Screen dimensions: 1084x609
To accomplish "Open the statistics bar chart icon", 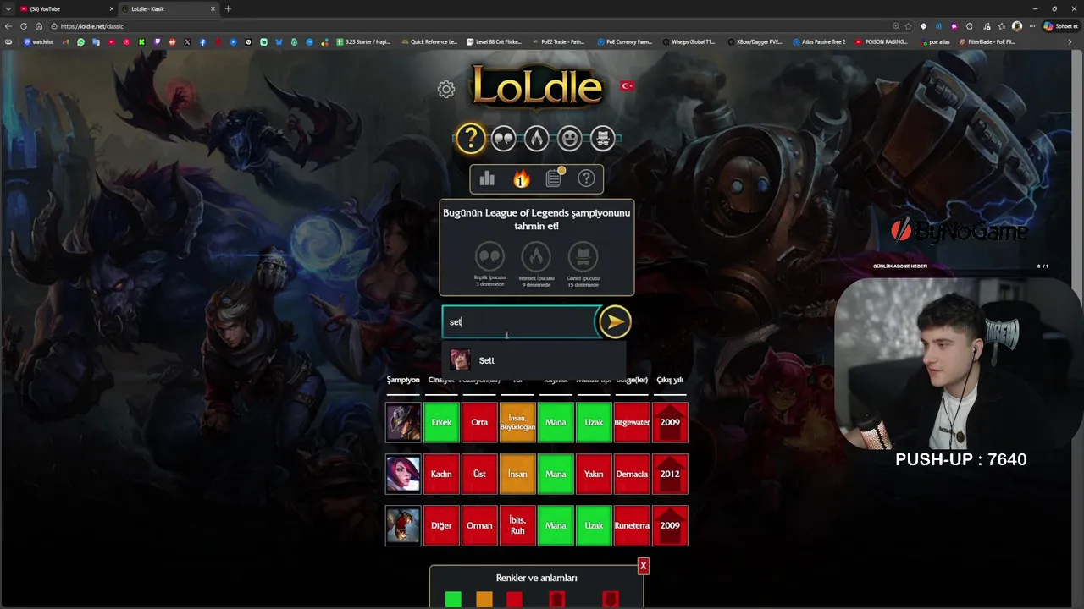I will (487, 178).
